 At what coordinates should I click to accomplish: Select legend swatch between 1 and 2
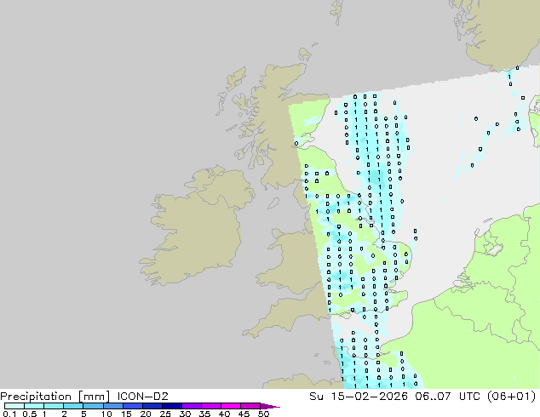[x=54, y=406]
